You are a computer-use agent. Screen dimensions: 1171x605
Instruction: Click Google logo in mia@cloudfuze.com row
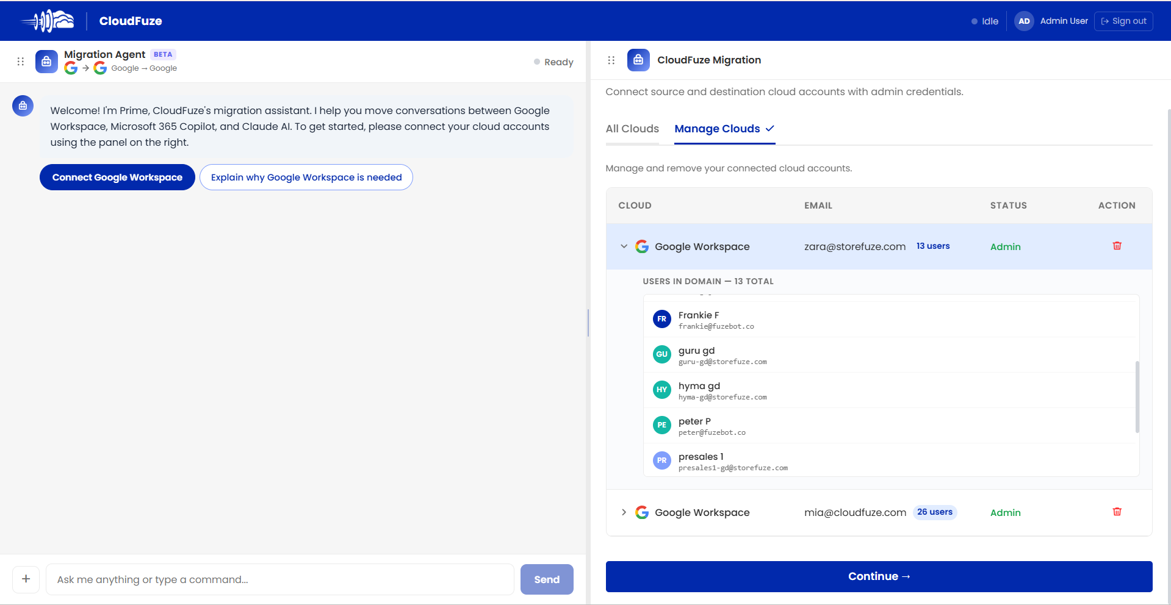[642, 512]
